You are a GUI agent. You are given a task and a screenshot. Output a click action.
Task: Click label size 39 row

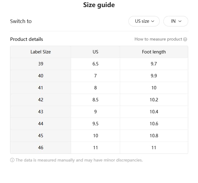[x=40, y=64]
